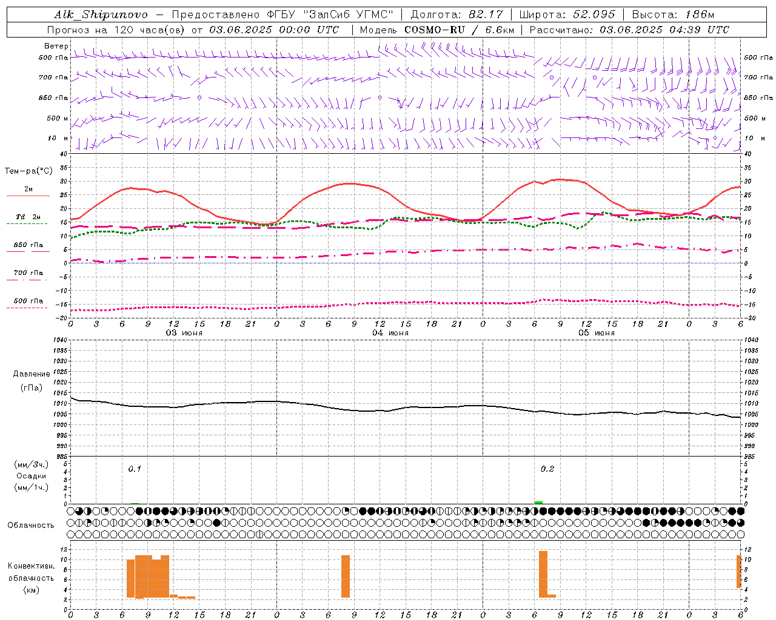Click the Рассчитано: 03.06.2025 04:39 UTC text

point(629,30)
